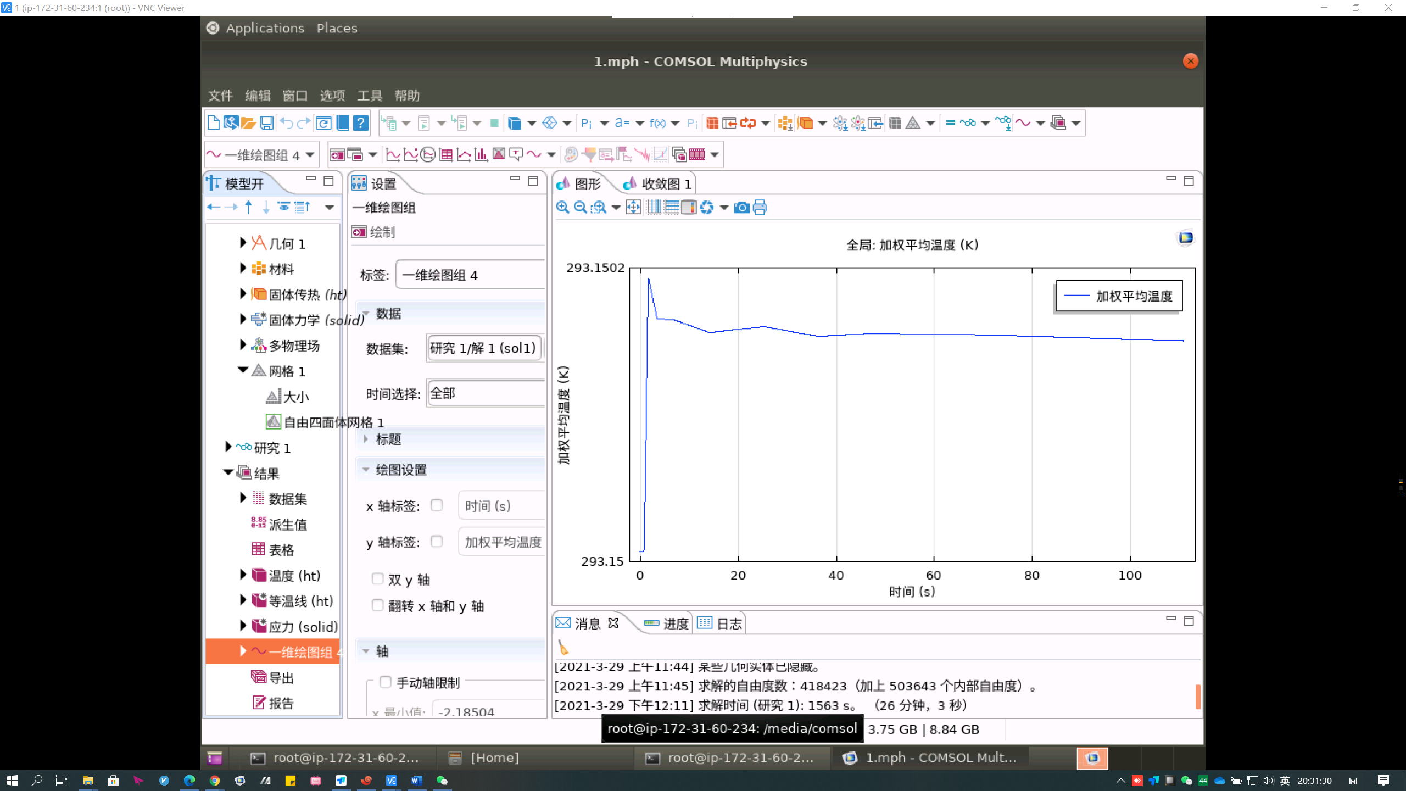
Task: Check 翻转 x 轴和 y 轴
Action: 377,605
